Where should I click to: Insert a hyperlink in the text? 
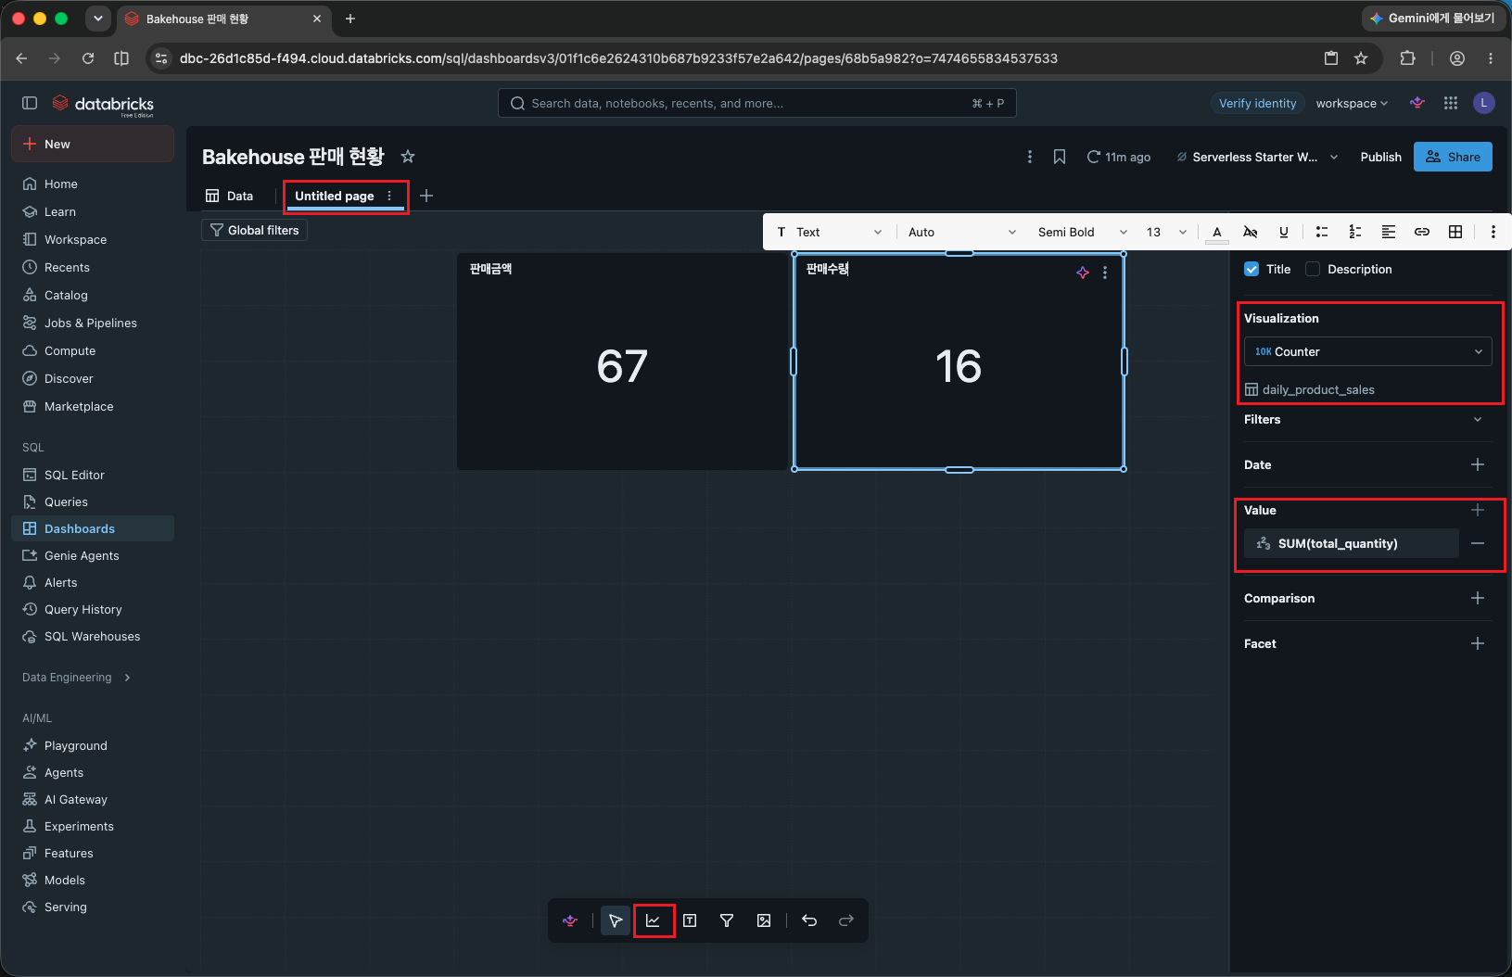point(1422,233)
